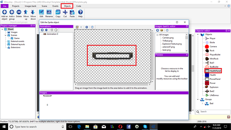Click the checkered mask edit icon
This screenshot has height=130, width=231.
[x=77, y=27]
